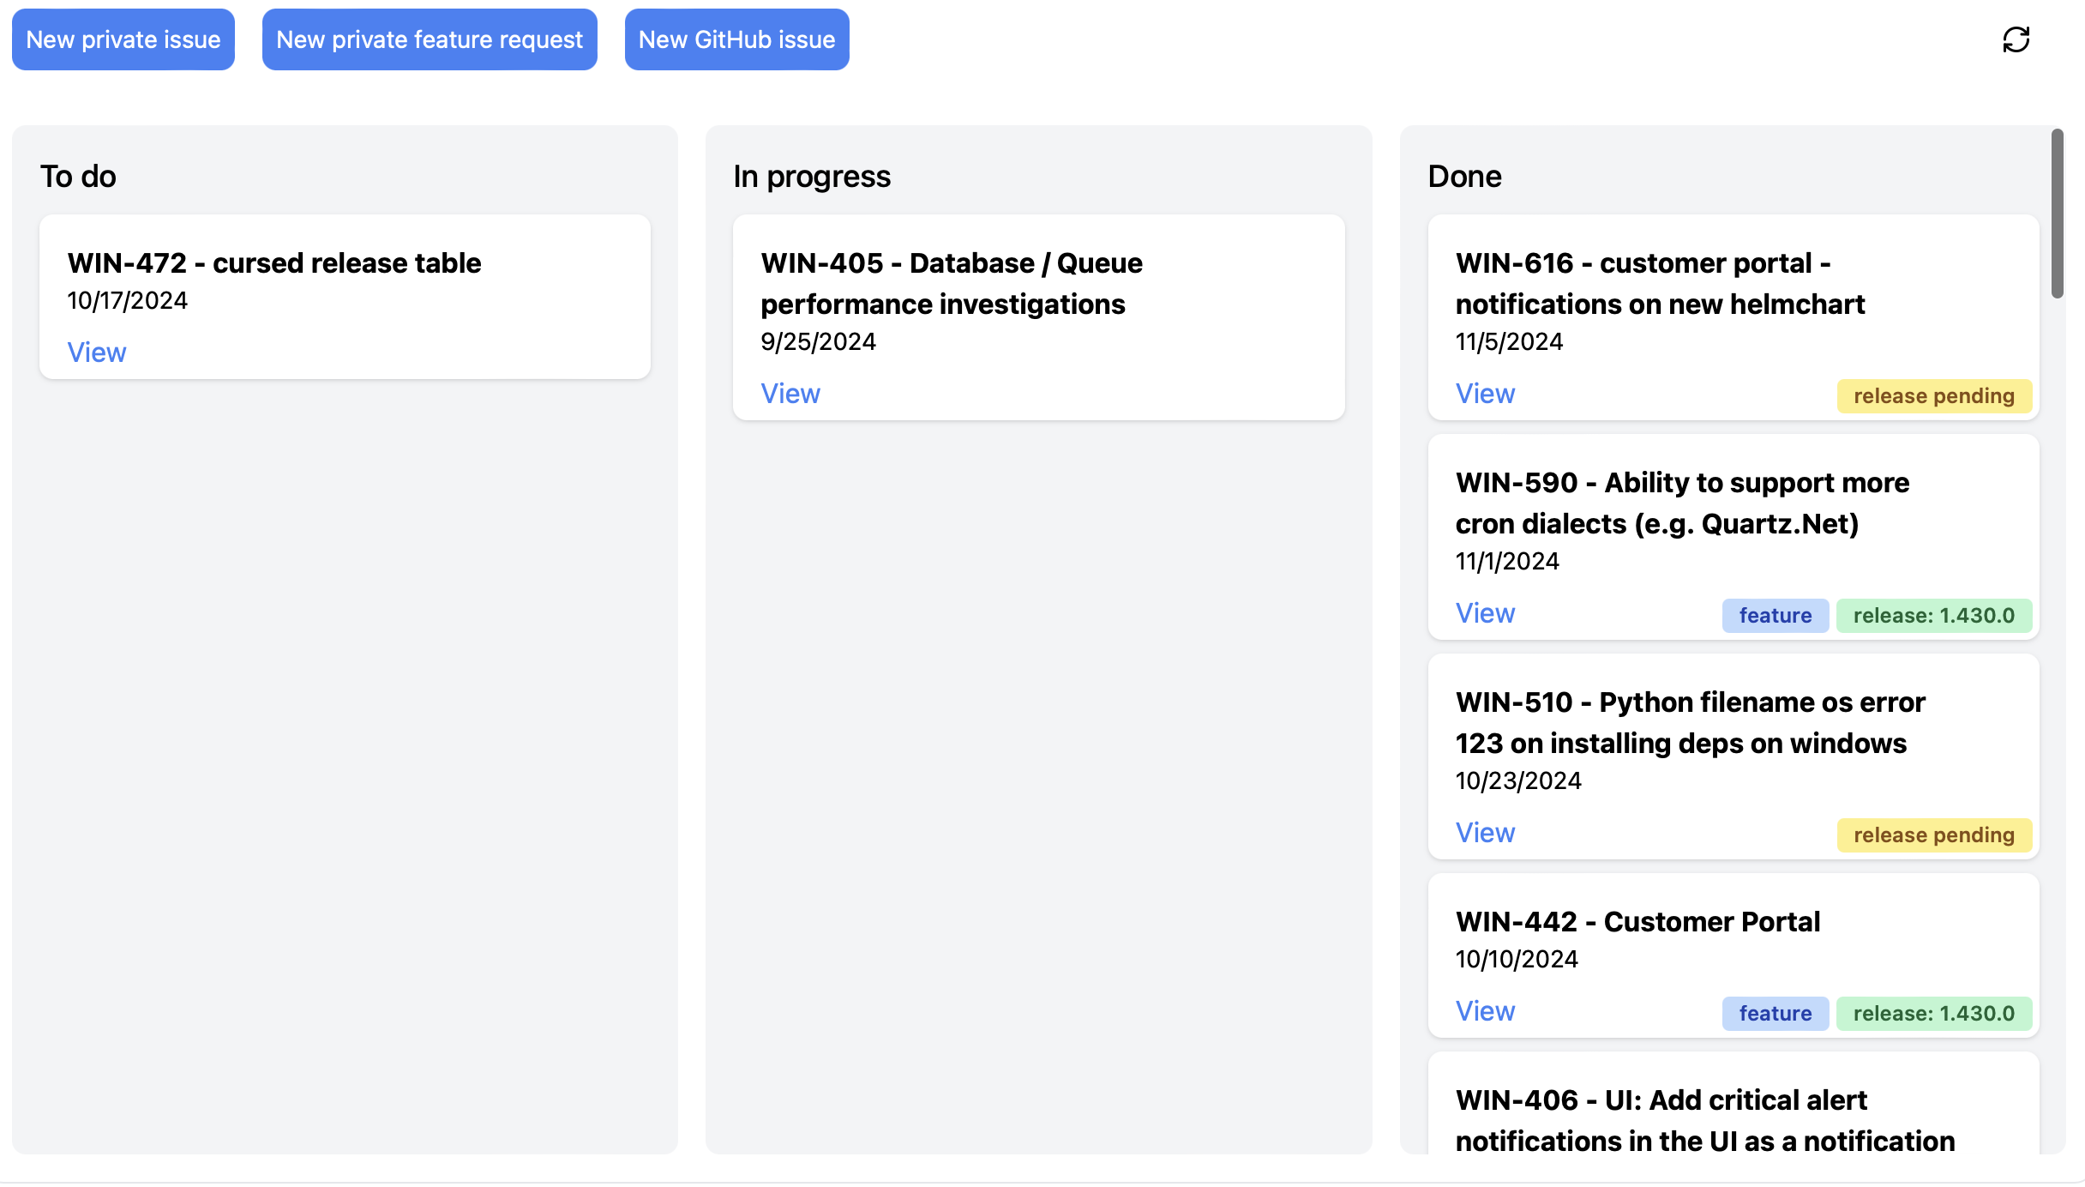Image resolution: width=2085 pixels, height=1187 pixels.
Task: Click the In progress column header
Action: [x=811, y=175]
